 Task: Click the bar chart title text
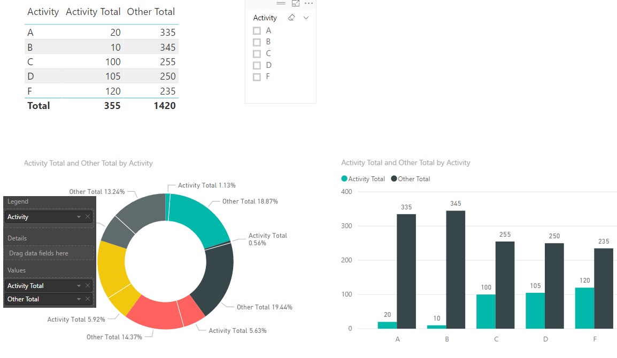point(406,162)
